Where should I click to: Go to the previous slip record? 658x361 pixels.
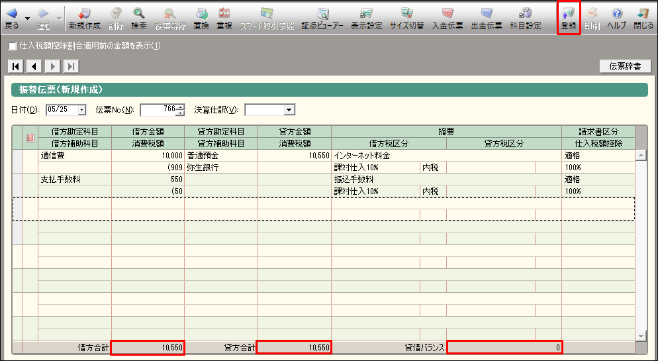[34, 66]
